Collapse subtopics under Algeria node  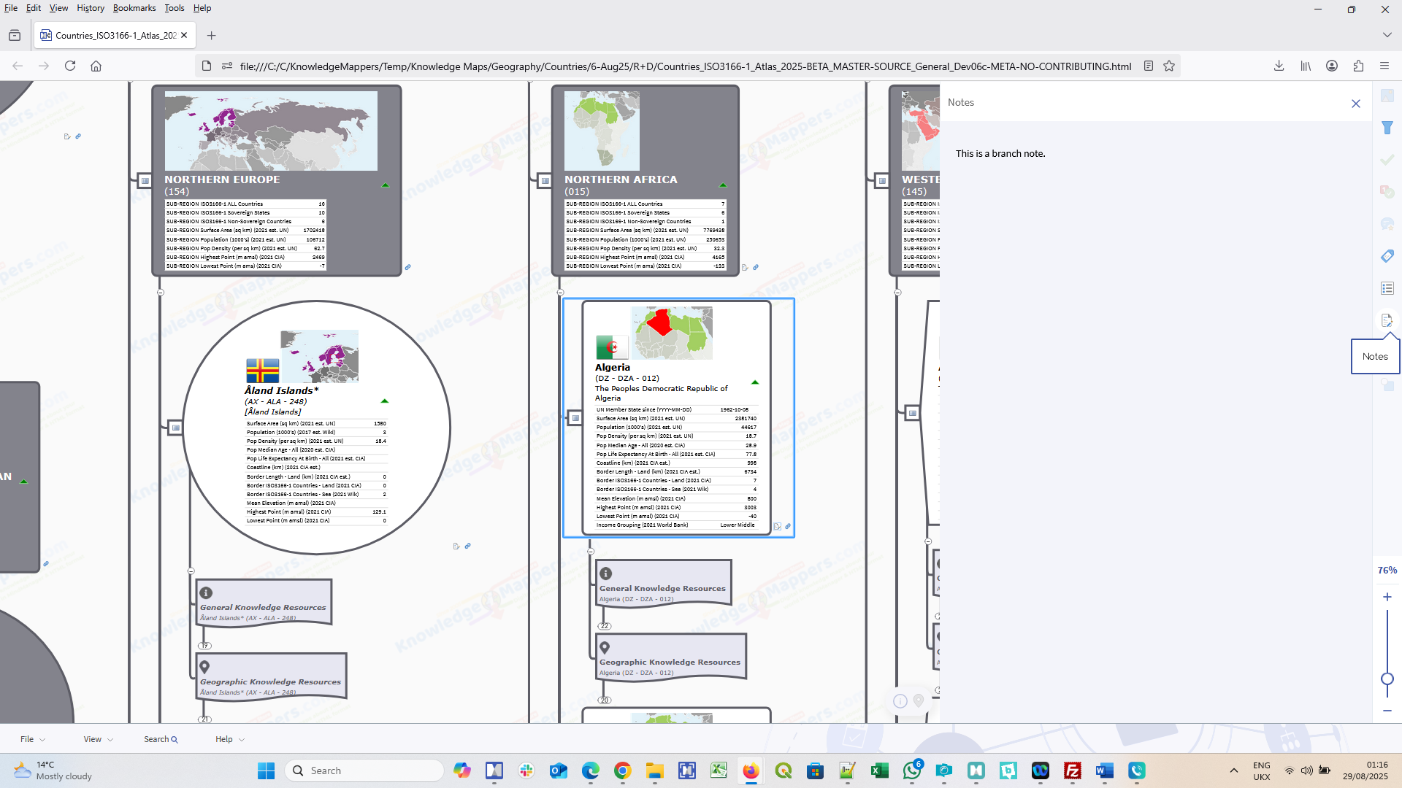pyautogui.click(x=591, y=552)
